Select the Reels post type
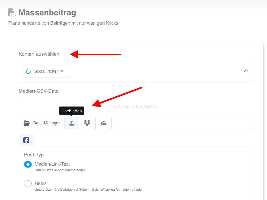 (x=28, y=184)
